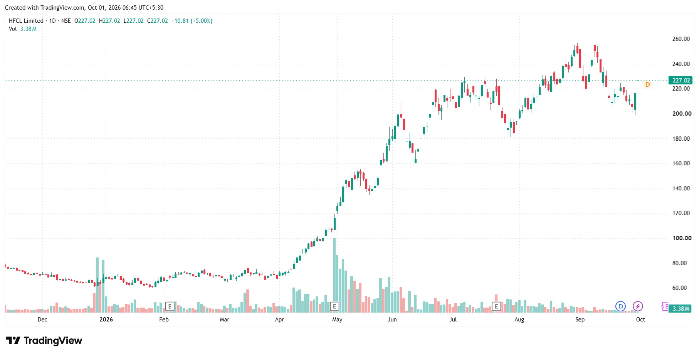Click the earnings E marker near May

(x=334, y=306)
